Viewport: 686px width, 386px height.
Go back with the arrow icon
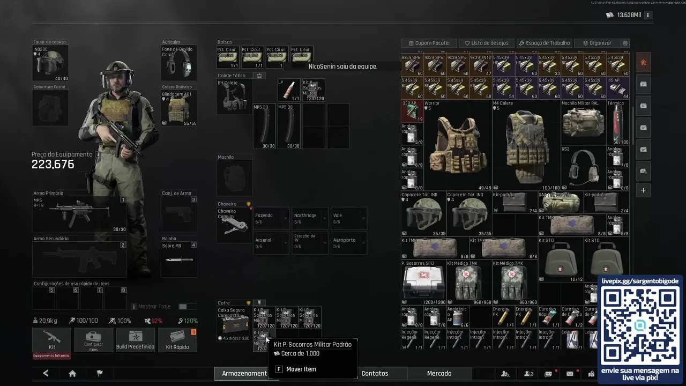[x=46, y=374]
